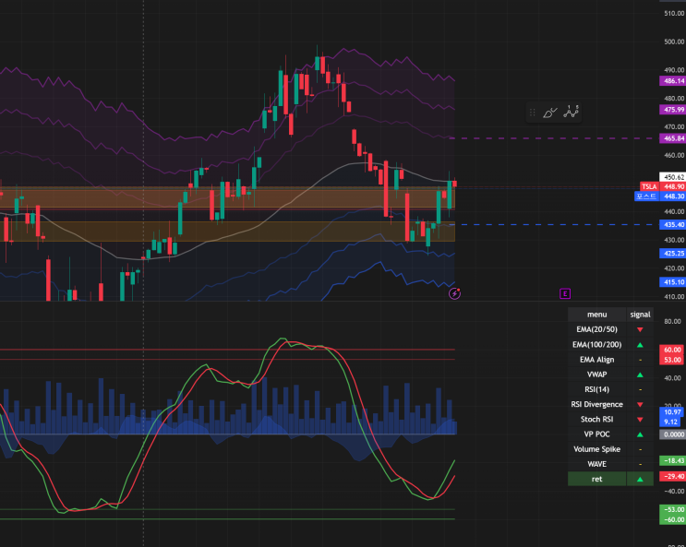Click the 'menu' table header
686x547 pixels.
pos(596,315)
